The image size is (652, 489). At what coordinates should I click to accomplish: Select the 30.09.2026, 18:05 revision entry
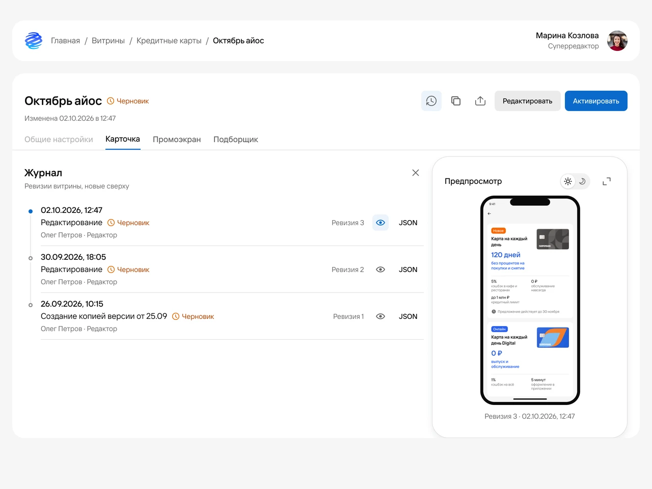point(232,269)
